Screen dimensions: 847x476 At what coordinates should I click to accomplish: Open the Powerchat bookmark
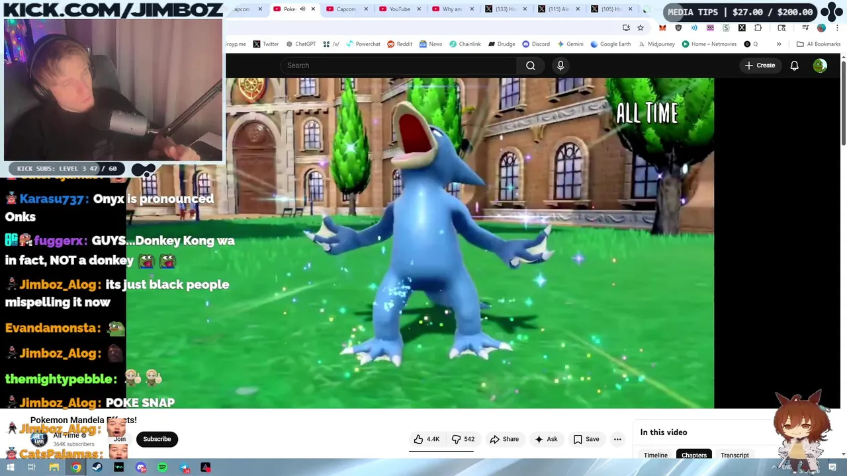[x=363, y=44]
